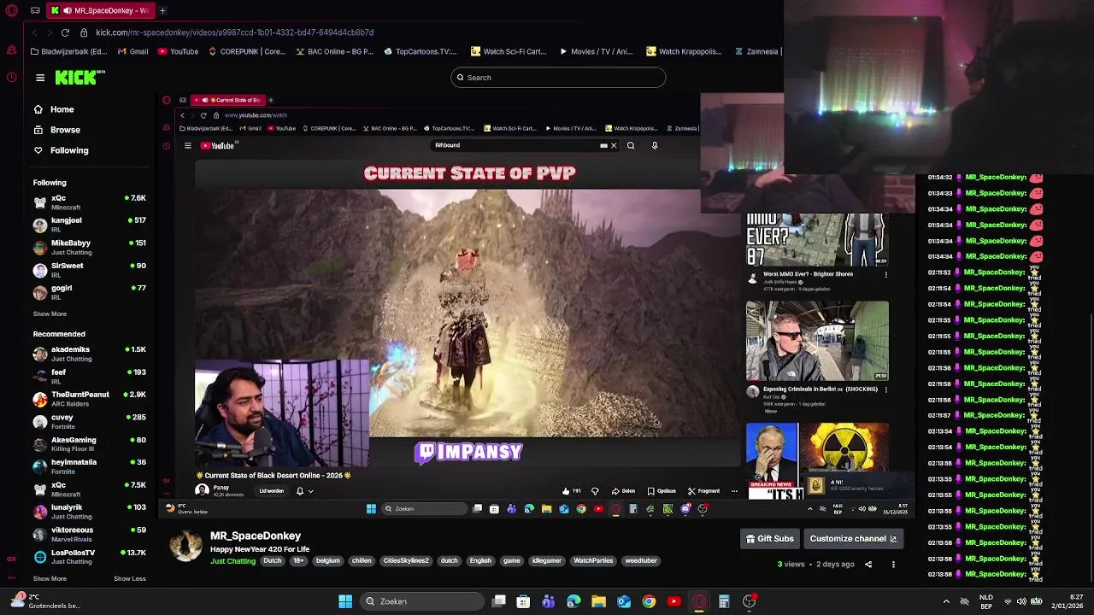Expand the system tray hidden icons chevron
1094x615 pixels.
click(946, 601)
